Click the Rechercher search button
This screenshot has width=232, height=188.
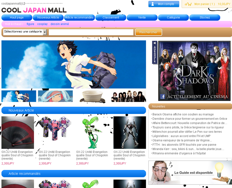148,32
